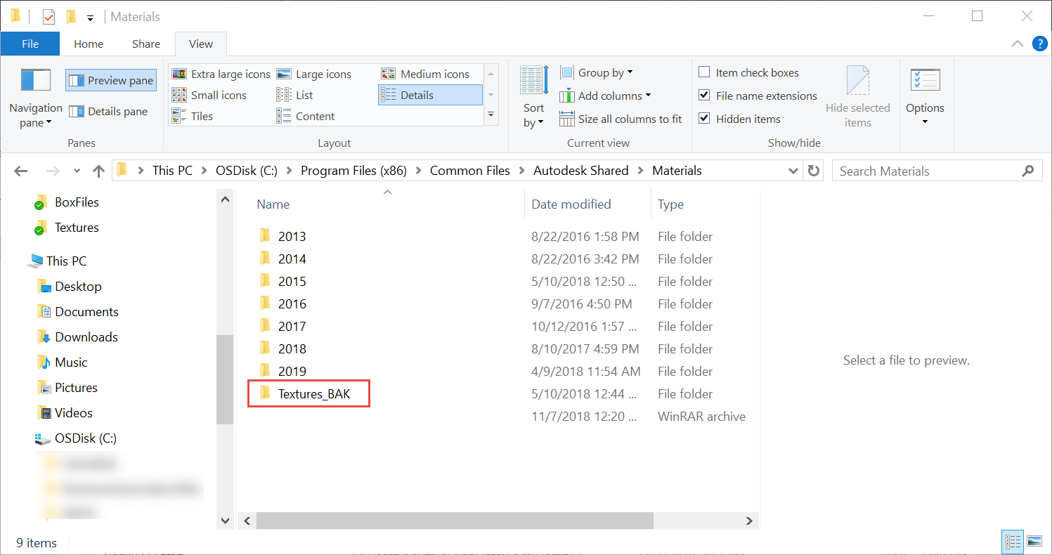
Task: Select Details layout
Action: [x=430, y=95]
